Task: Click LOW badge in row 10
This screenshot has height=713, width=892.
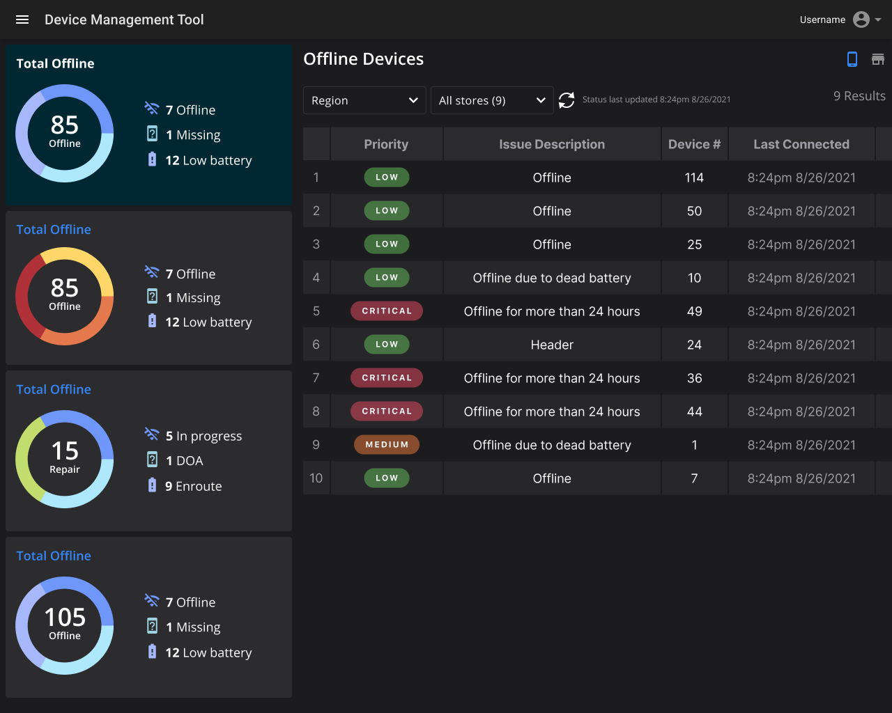Action: point(387,478)
